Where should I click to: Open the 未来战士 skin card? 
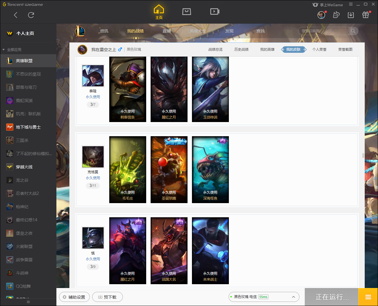tap(210, 251)
